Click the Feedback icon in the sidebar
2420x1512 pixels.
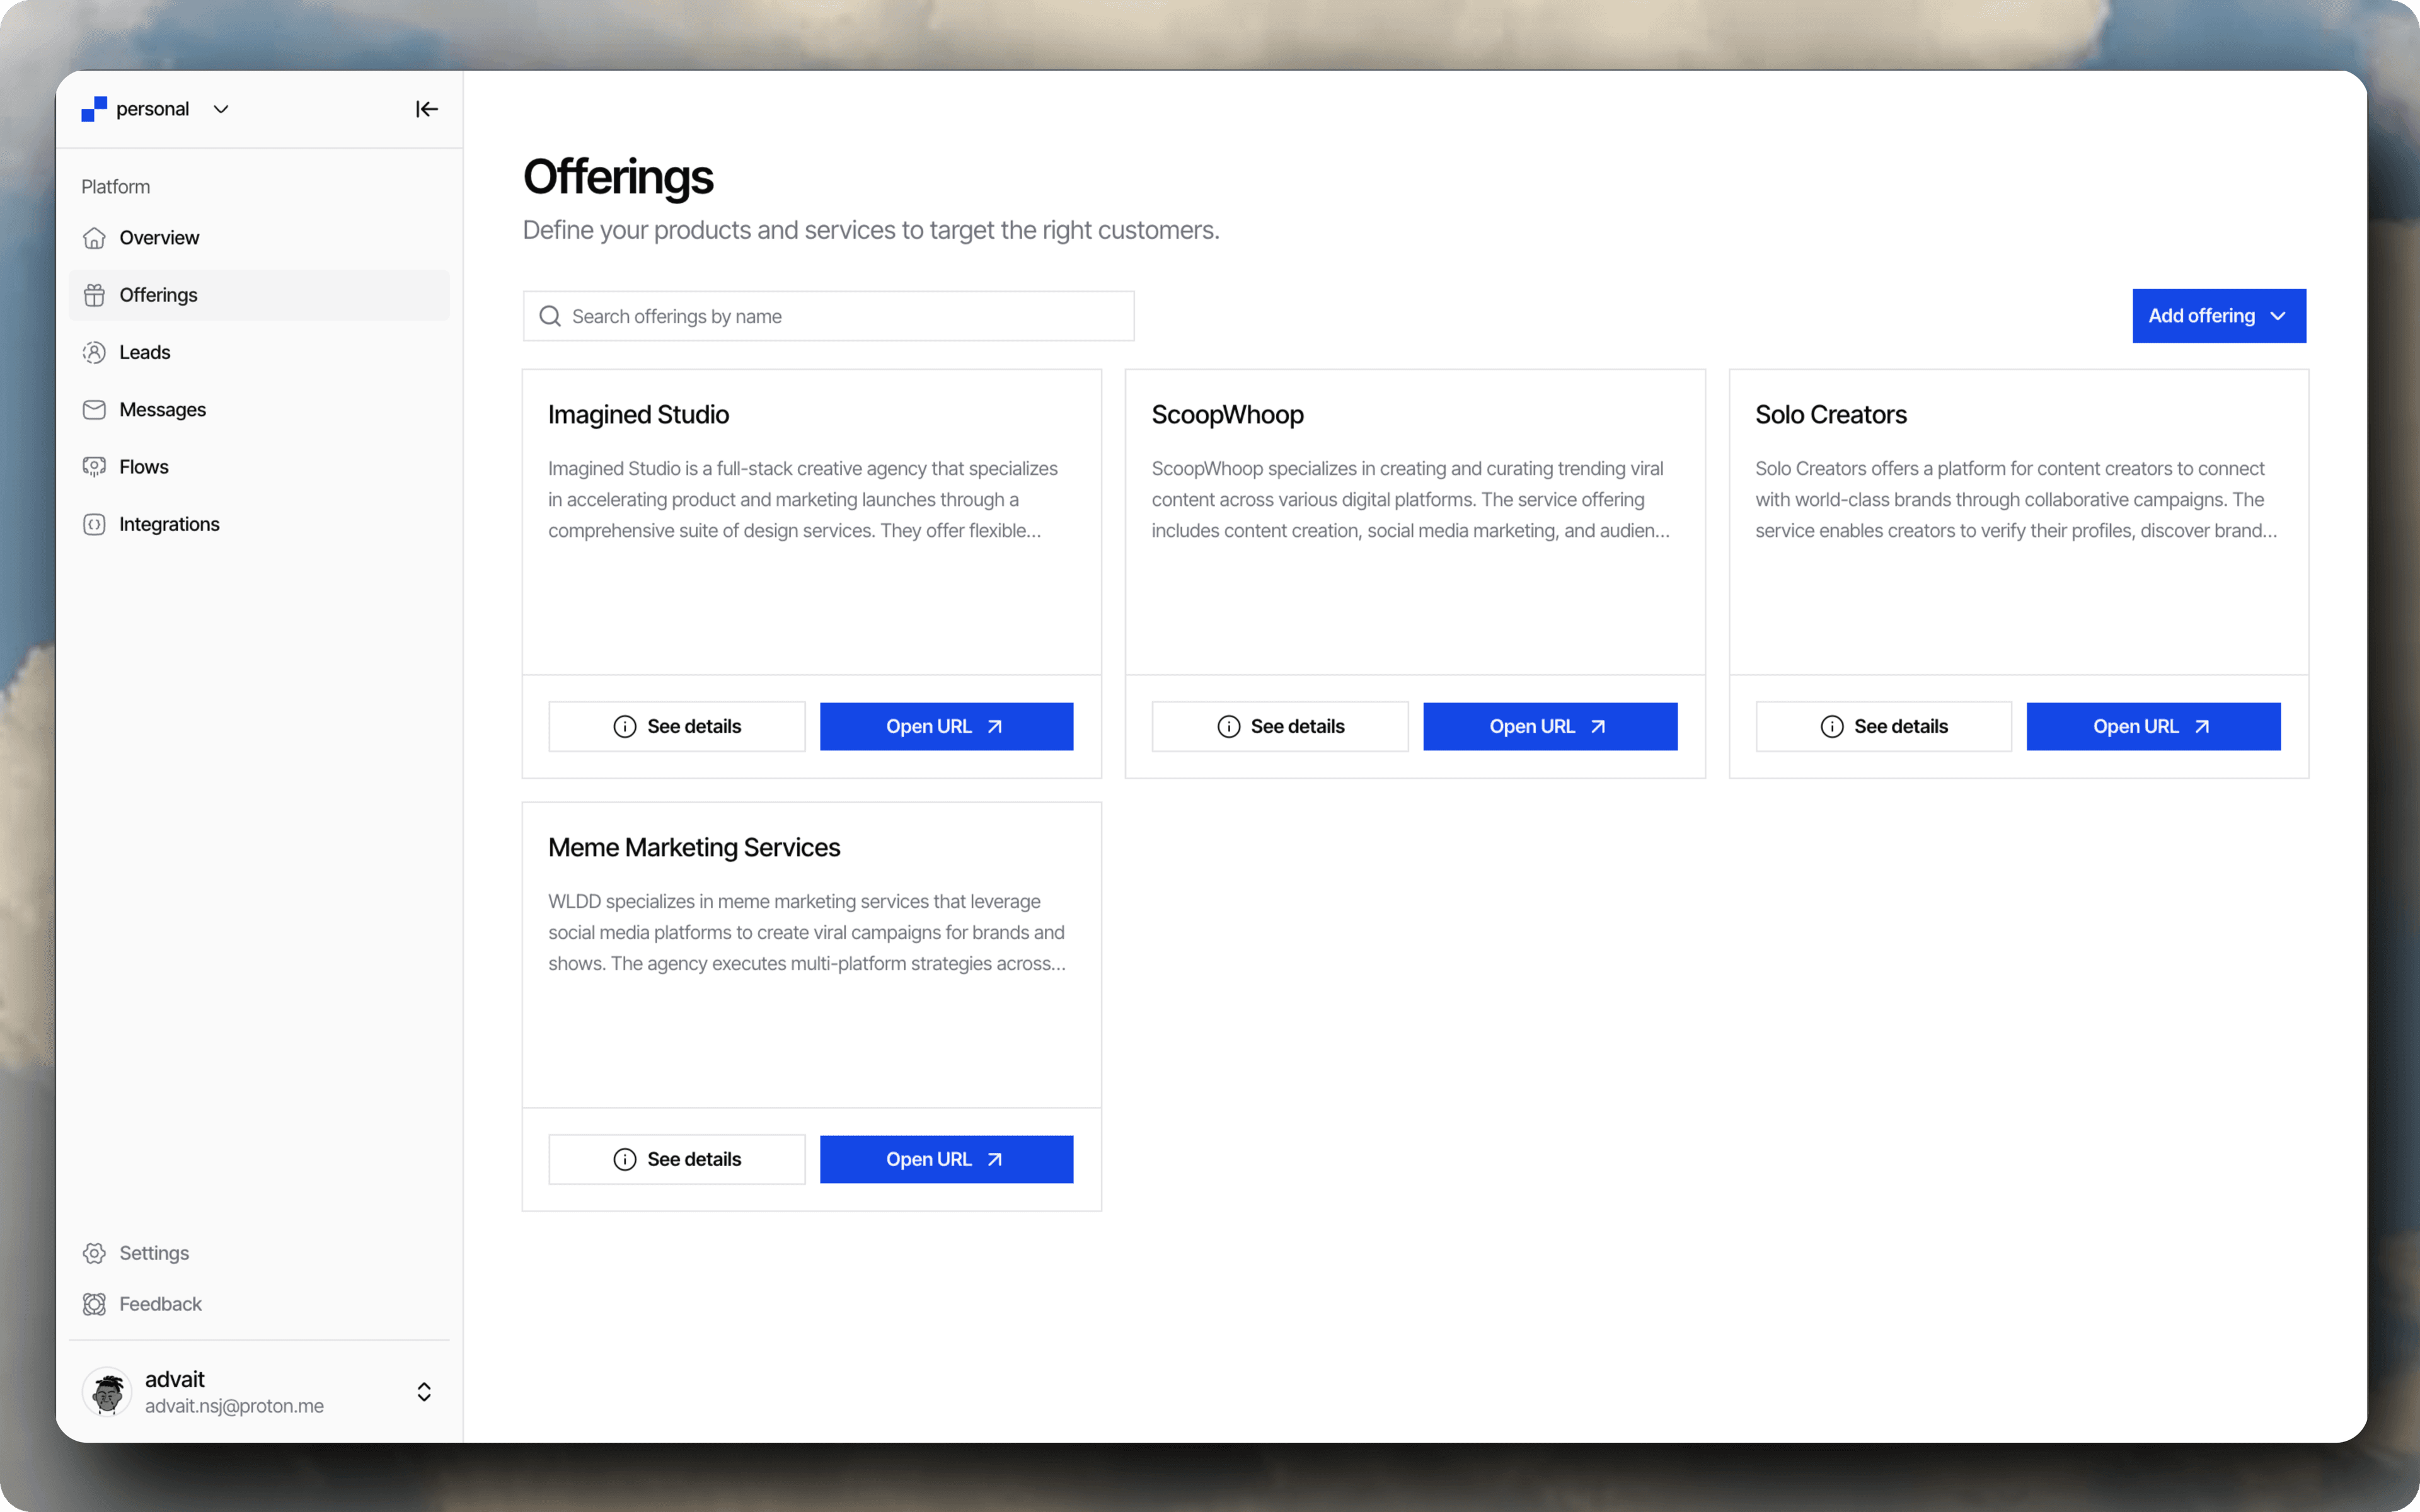tap(94, 1304)
